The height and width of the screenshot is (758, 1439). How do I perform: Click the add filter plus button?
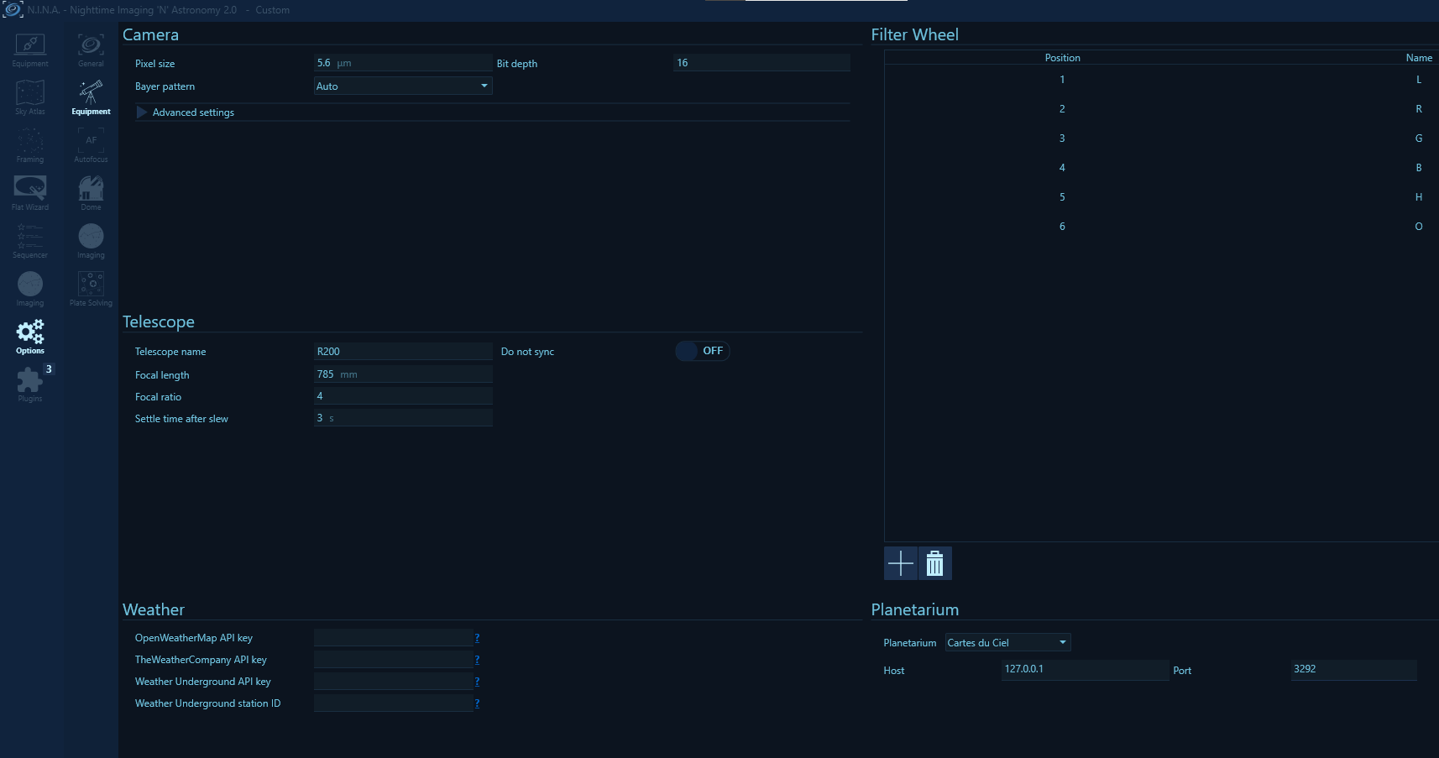pos(900,563)
